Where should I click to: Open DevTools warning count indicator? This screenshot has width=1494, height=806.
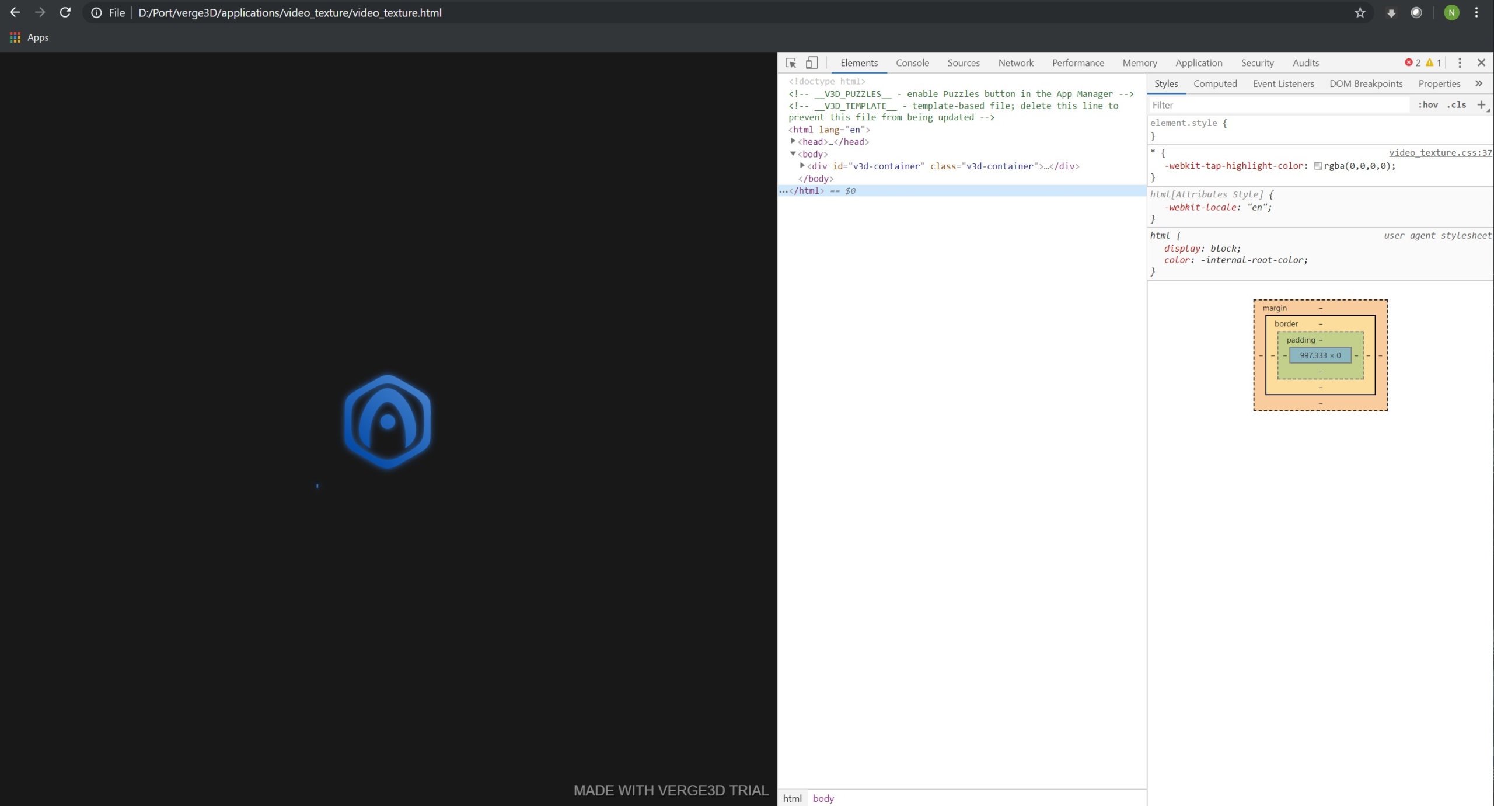click(1433, 63)
